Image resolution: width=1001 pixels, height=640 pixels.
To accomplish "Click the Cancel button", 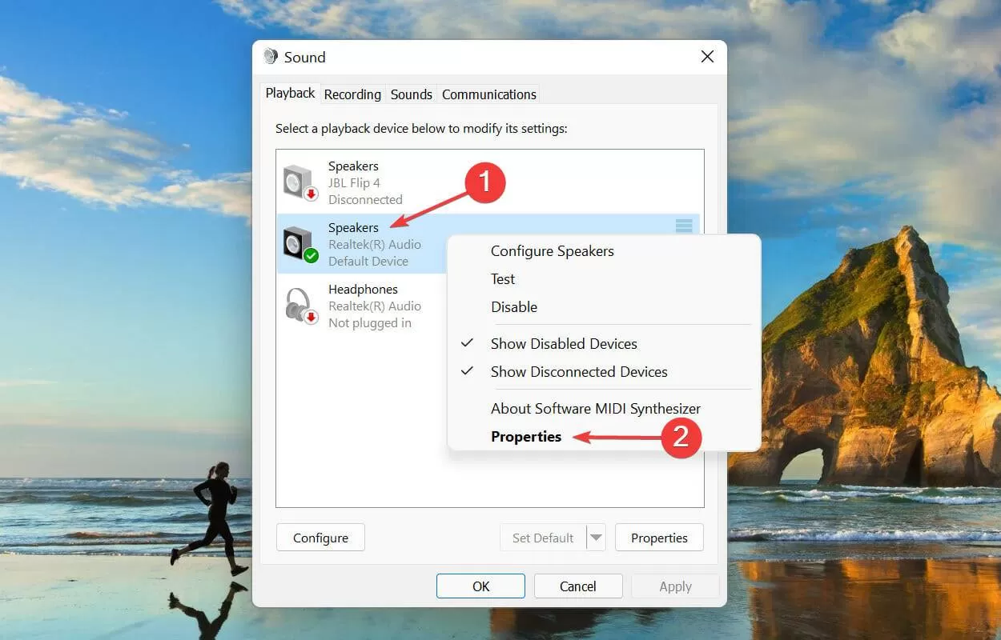I will point(578,586).
